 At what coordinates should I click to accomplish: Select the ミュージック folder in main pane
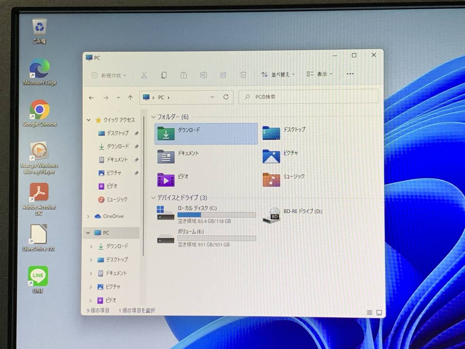click(x=284, y=179)
